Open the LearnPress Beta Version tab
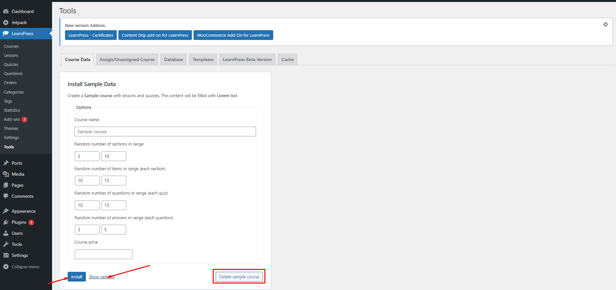Image resolution: width=616 pixels, height=290 pixels. tap(247, 59)
